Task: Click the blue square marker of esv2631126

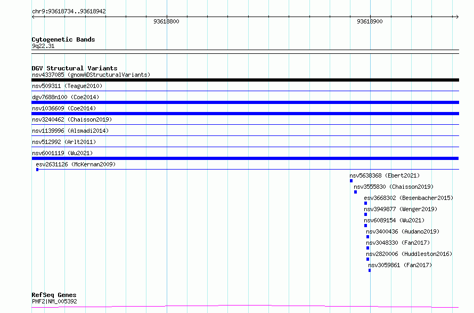Action: click(37, 170)
